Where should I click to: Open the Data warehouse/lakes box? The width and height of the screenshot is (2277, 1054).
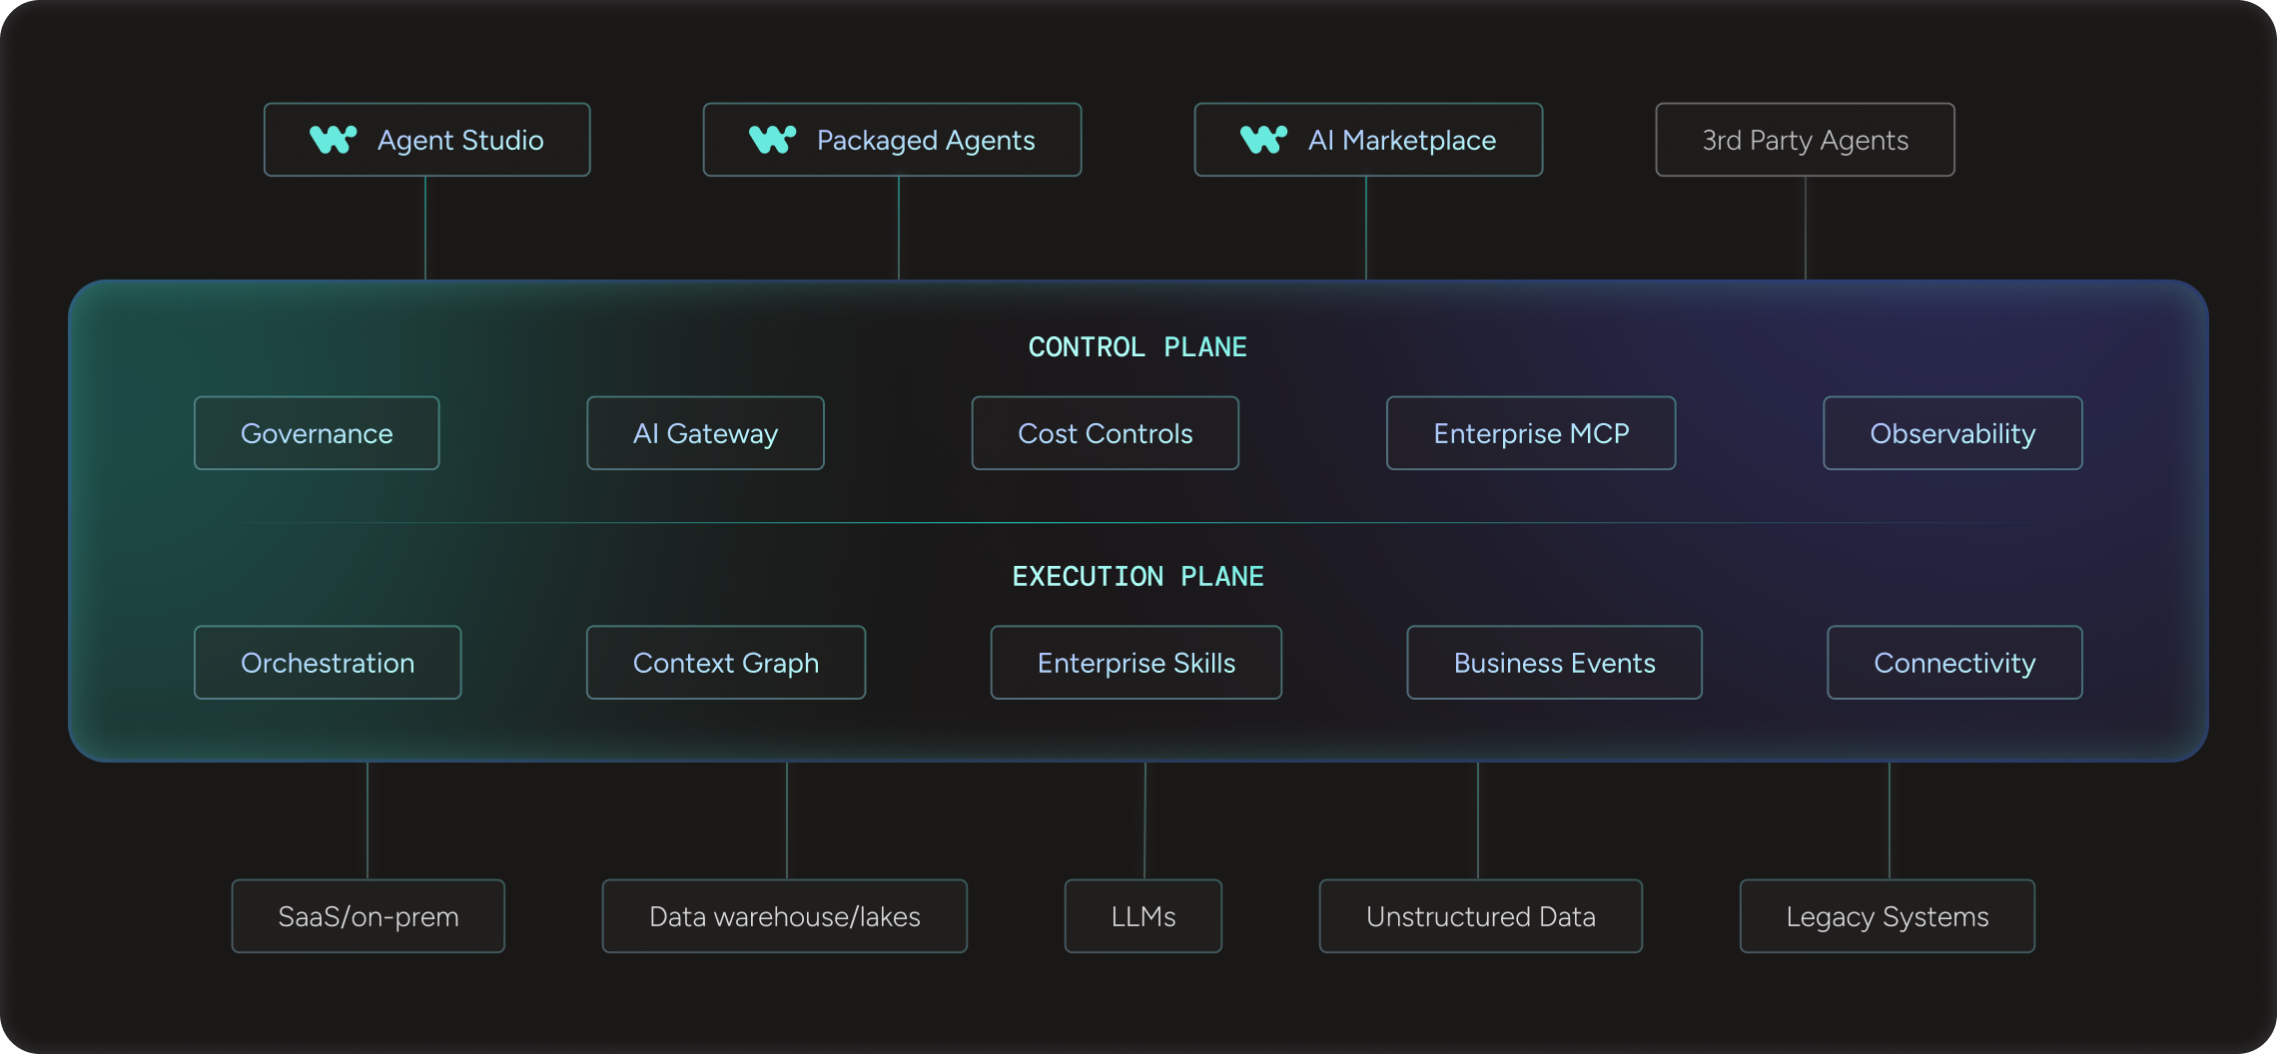785,916
